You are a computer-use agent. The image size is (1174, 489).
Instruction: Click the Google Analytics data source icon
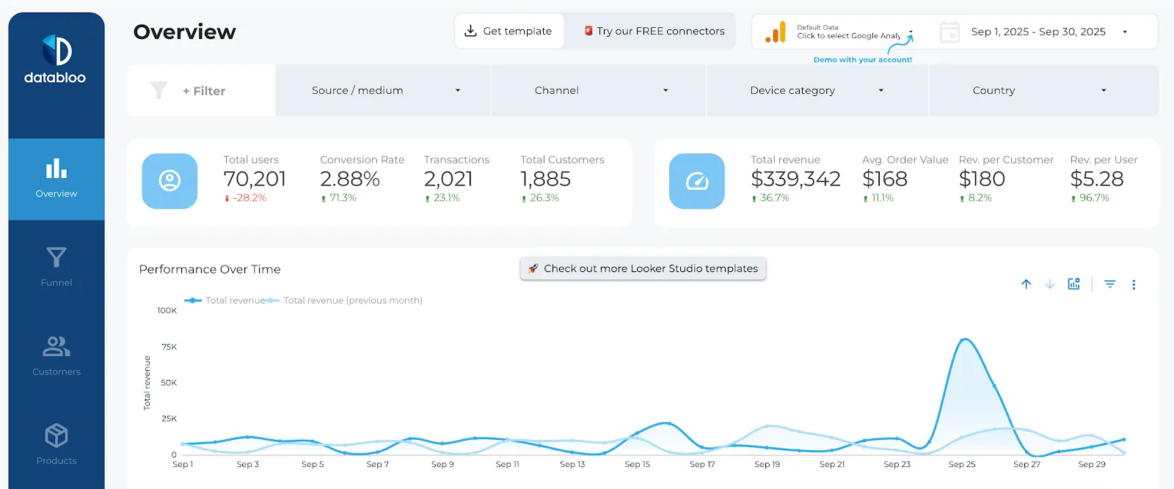point(776,32)
